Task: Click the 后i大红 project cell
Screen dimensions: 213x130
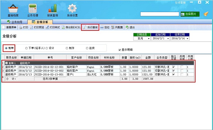Action: tap(93, 74)
